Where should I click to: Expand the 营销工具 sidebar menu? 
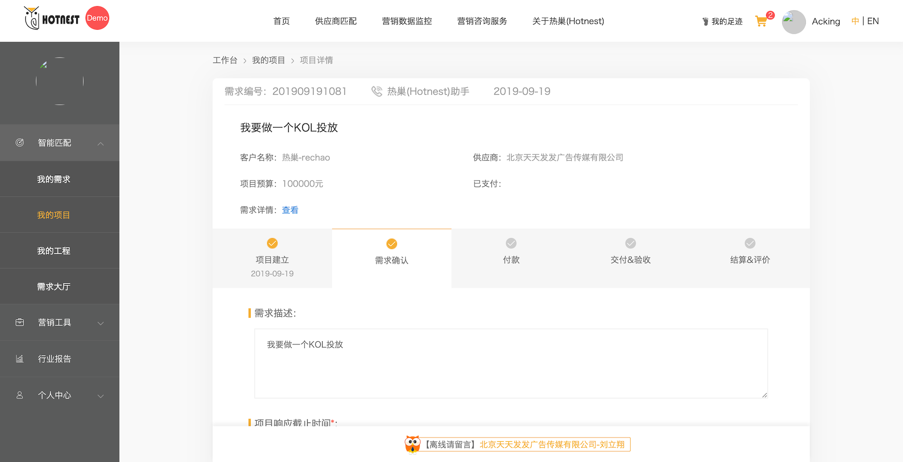click(101, 323)
